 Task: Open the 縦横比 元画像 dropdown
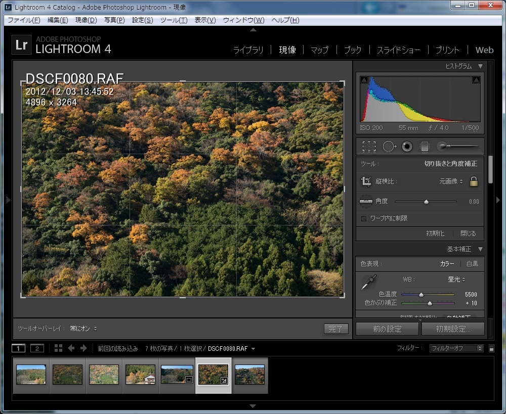[450, 181]
